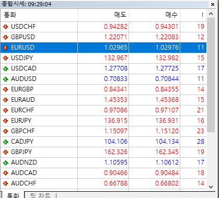Click the down arrow icon beside GBPCHF
The width and height of the screenshot is (219, 198).
[6, 131]
